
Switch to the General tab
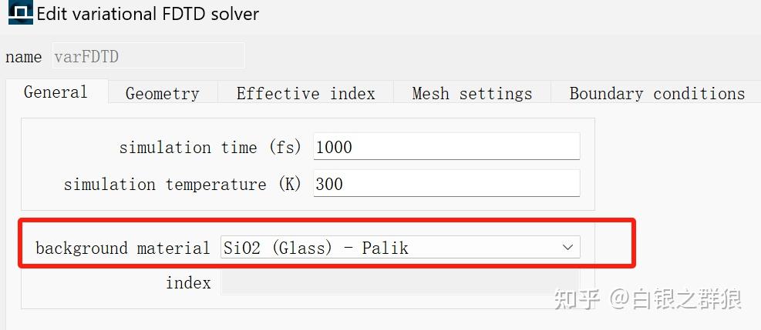56,92
